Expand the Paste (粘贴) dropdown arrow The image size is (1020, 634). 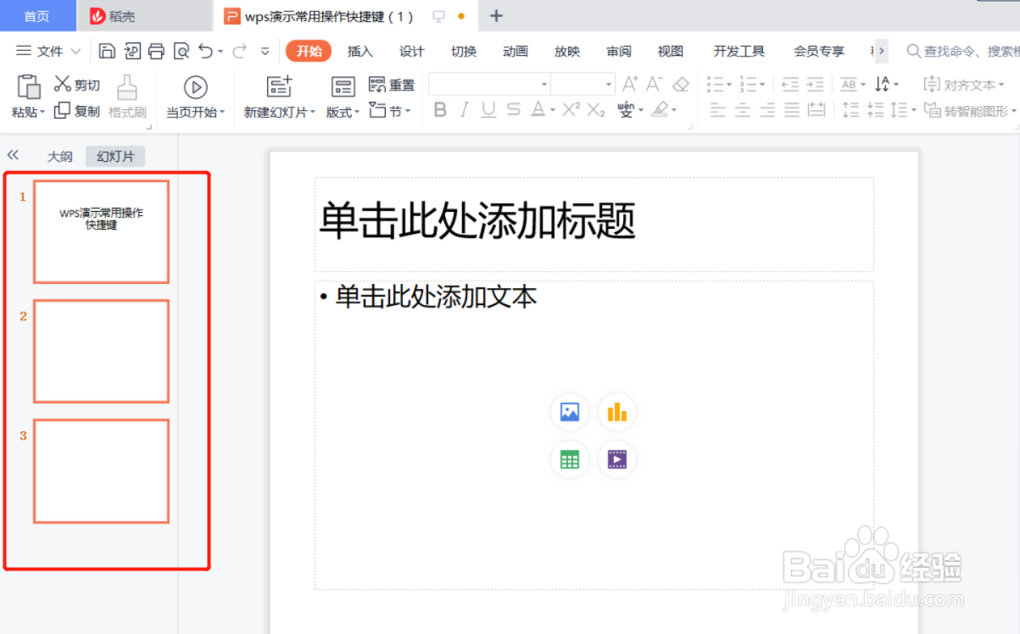click(x=42, y=113)
